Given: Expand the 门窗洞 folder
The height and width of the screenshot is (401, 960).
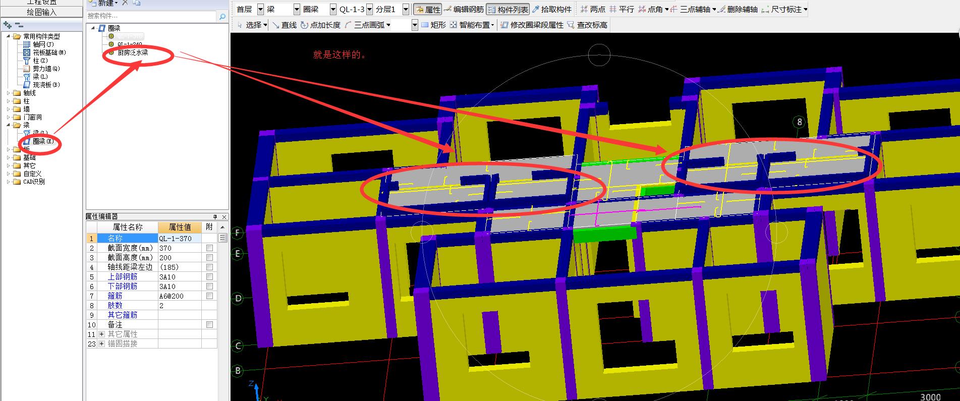Looking at the screenshot, I should click(8, 117).
